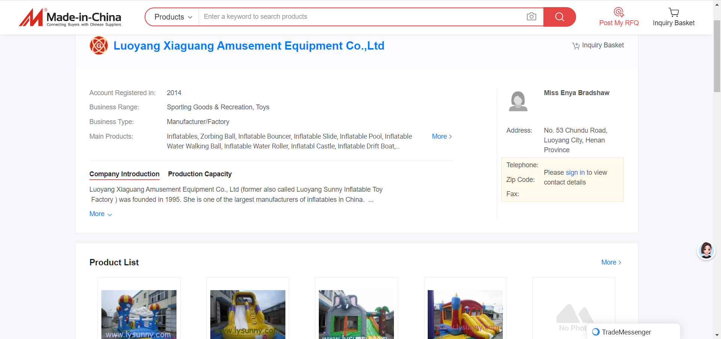721x339 pixels.
Task: Switch to Company Introduction tab
Action: tap(124, 174)
